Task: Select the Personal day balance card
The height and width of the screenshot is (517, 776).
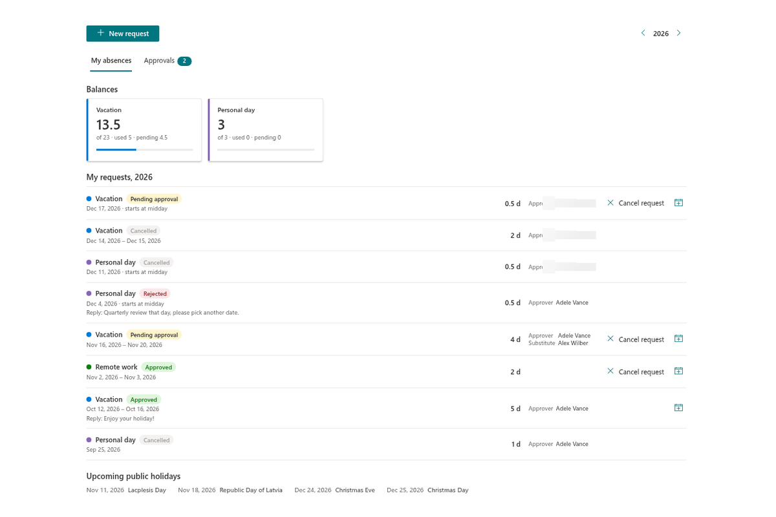Action: point(266,130)
